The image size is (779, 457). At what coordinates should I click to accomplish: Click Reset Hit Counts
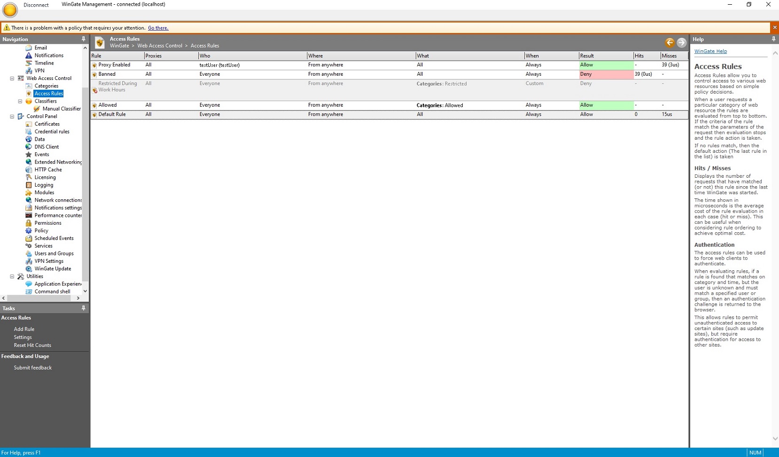click(32, 345)
